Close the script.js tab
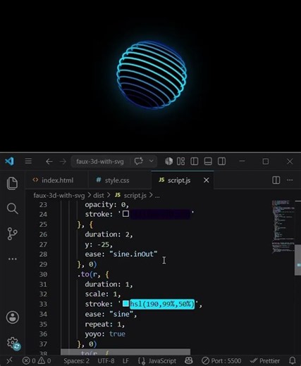Screen dimensions: 301x366 tap(207, 180)
